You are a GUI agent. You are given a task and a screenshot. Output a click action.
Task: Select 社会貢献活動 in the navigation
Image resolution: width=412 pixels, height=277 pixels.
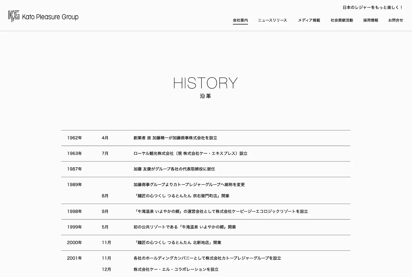tap(341, 20)
